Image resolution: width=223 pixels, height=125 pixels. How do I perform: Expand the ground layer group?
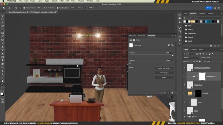(187, 117)
